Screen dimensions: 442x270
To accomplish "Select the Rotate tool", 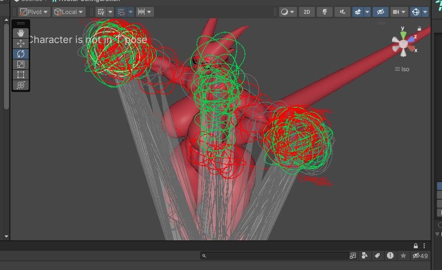I will point(21,54).
